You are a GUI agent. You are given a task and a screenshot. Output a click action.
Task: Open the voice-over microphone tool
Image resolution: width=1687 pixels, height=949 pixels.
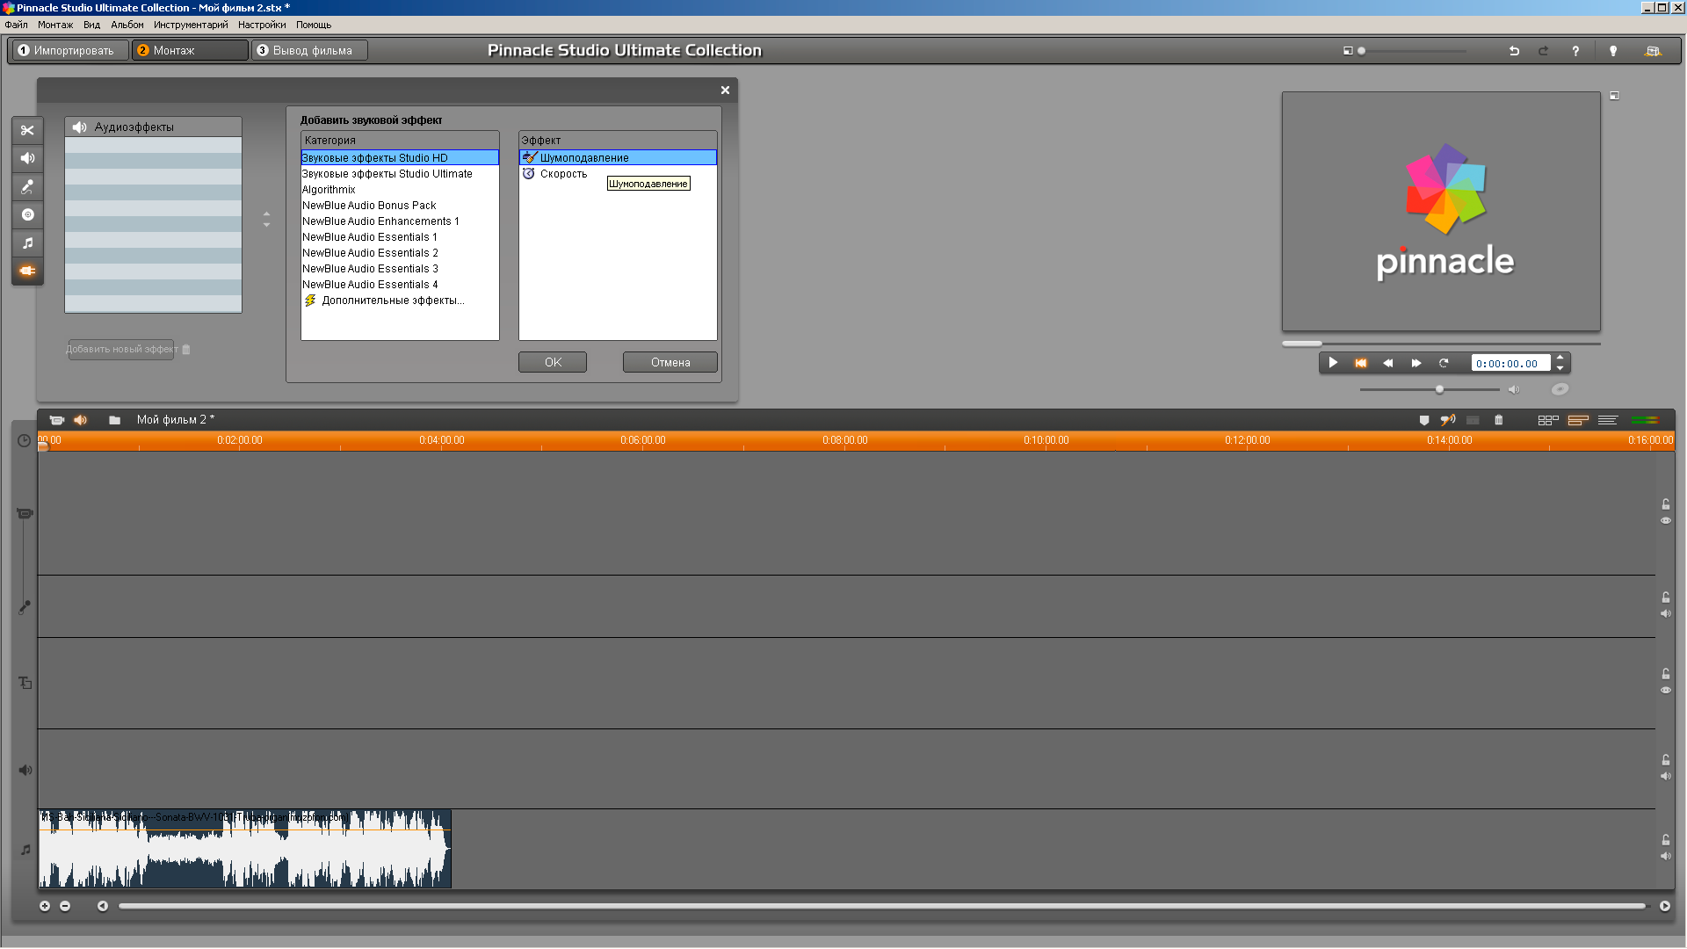point(27,186)
